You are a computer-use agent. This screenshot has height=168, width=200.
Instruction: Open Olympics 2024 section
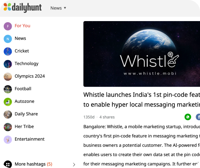pos(30,76)
